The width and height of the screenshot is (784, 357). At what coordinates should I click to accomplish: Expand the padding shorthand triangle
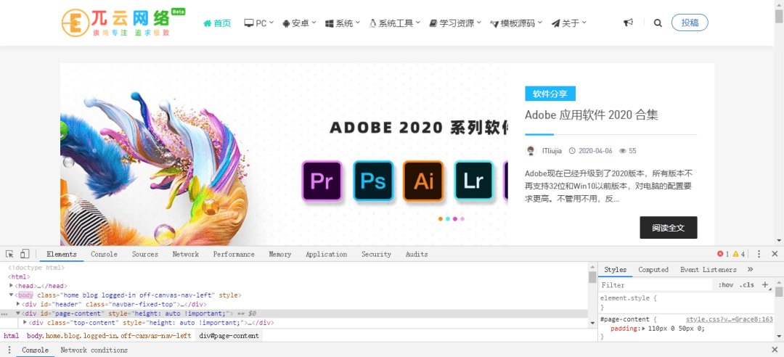(644, 329)
